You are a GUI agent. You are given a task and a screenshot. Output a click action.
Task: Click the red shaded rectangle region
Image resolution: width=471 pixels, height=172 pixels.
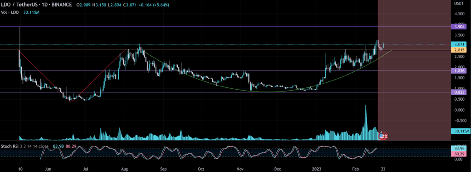(x=414, y=90)
